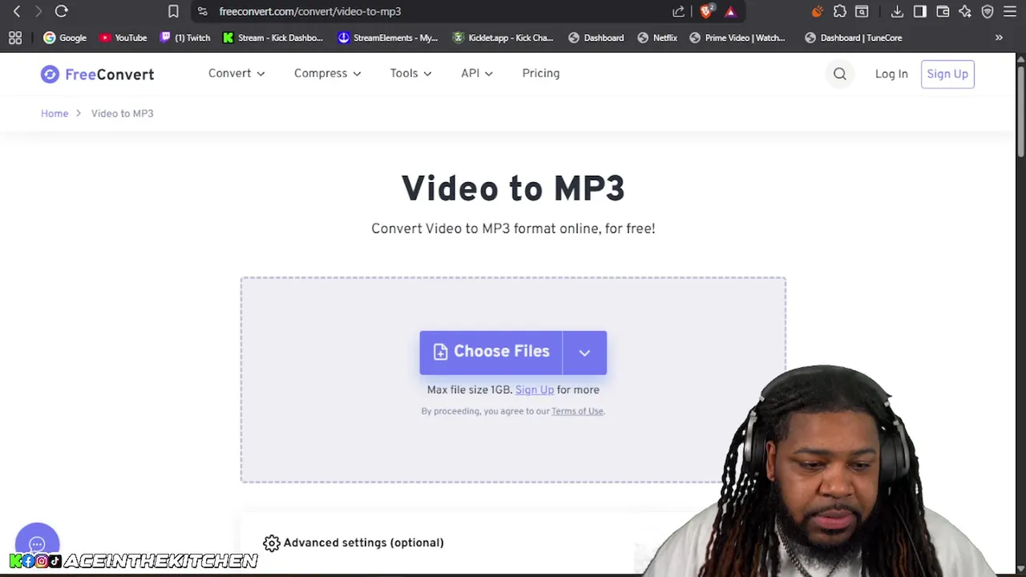The height and width of the screenshot is (577, 1026).
Task: Open the Kicklet.app bookmark
Action: coord(503,38)
